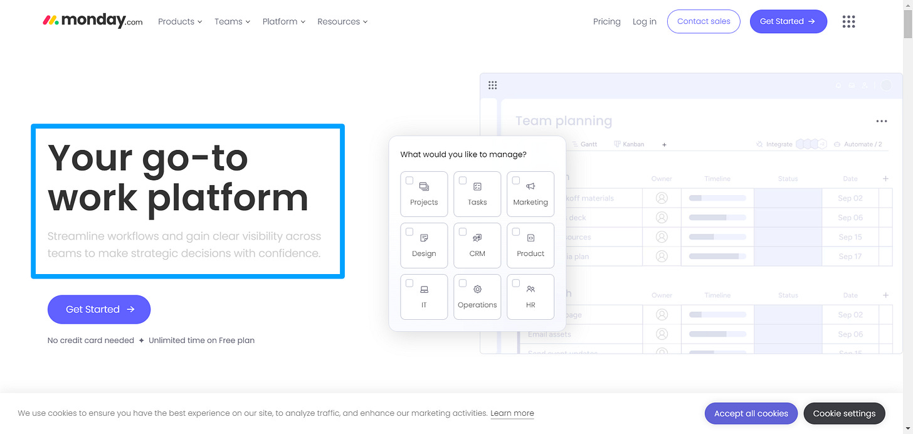The width and height of the screenshot is (913, 434).
Task: Click 'Unlimited time on Free plan' text
Action: click(x=201, y=341)
